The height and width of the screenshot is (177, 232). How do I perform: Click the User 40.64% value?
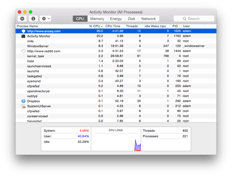point(83,136)
